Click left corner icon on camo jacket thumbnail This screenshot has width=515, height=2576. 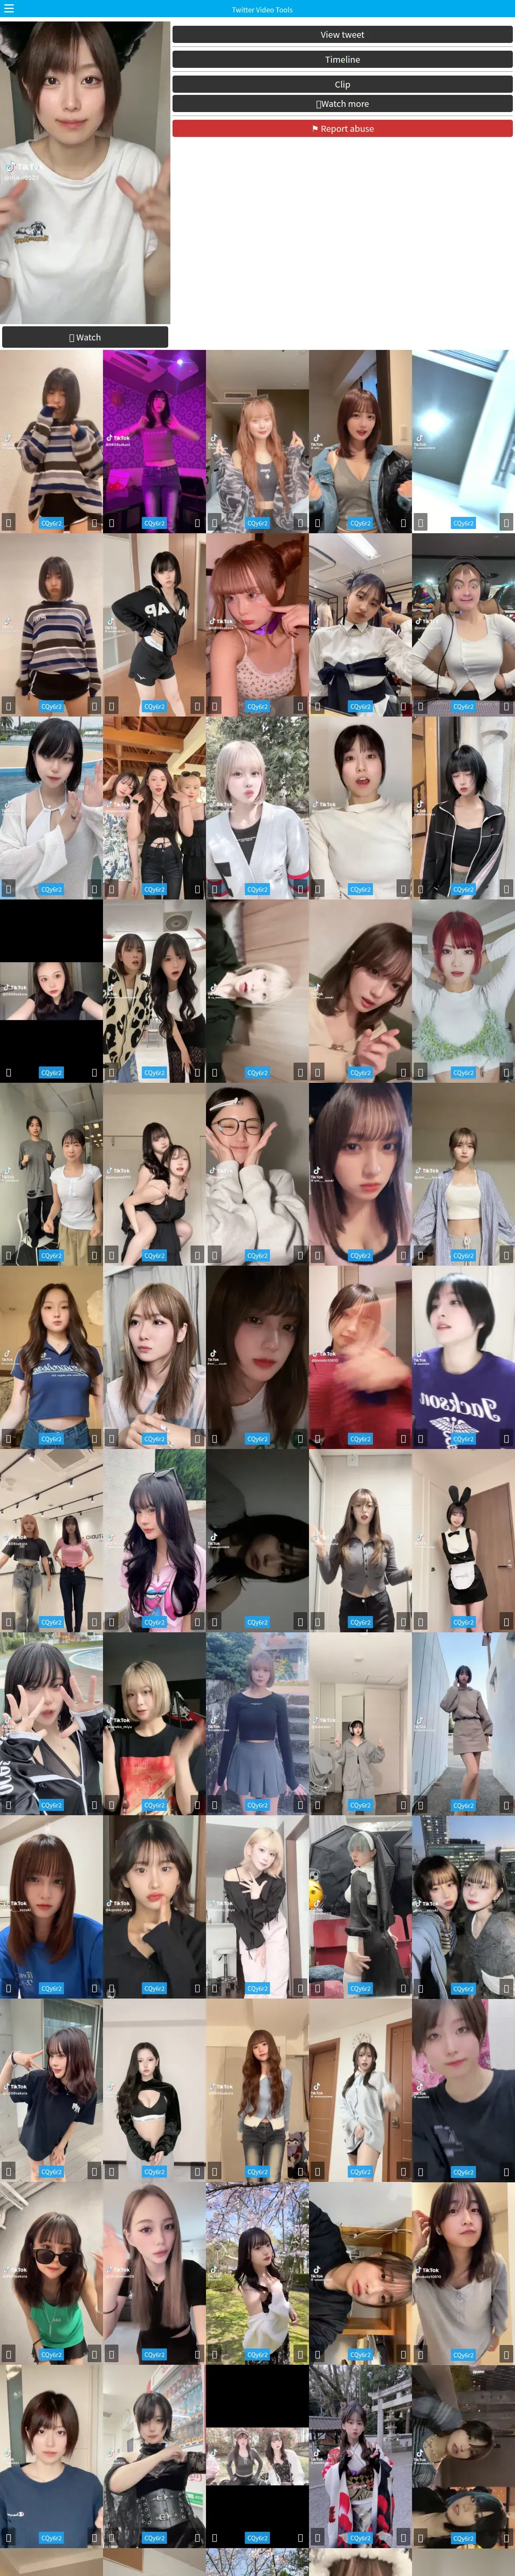(214, 523)
